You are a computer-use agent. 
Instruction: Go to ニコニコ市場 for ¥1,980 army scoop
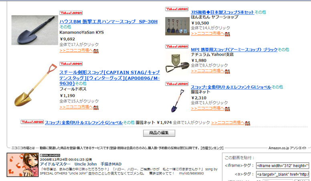208,71
